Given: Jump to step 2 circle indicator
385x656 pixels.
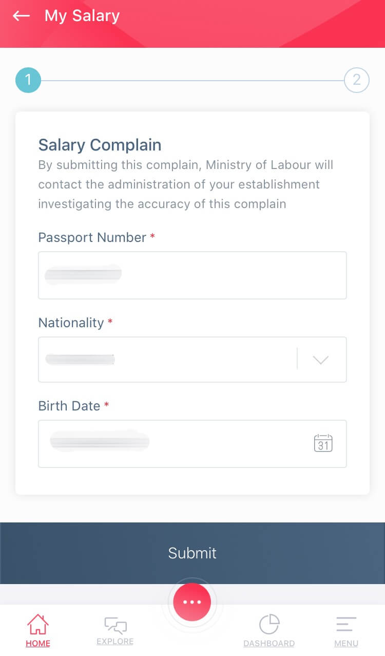Looking at the screenshot, I should coord(356,80).
